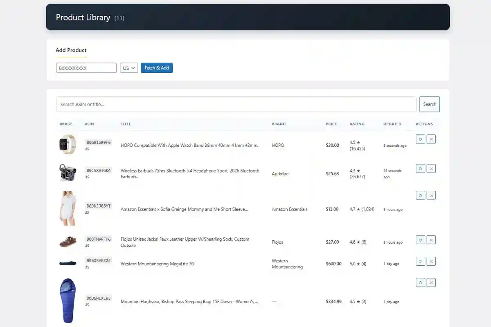
Task: Delete the Wireless Earbuds entry
Action: pyautogui.click(x=431, y=168)
